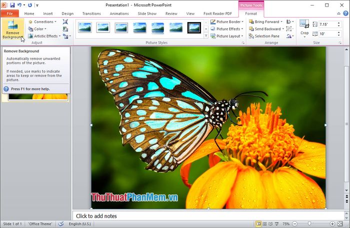Minimize the ribbon with the caret icon
Viewport: 350px width, 228px height.
pos(338,14)
